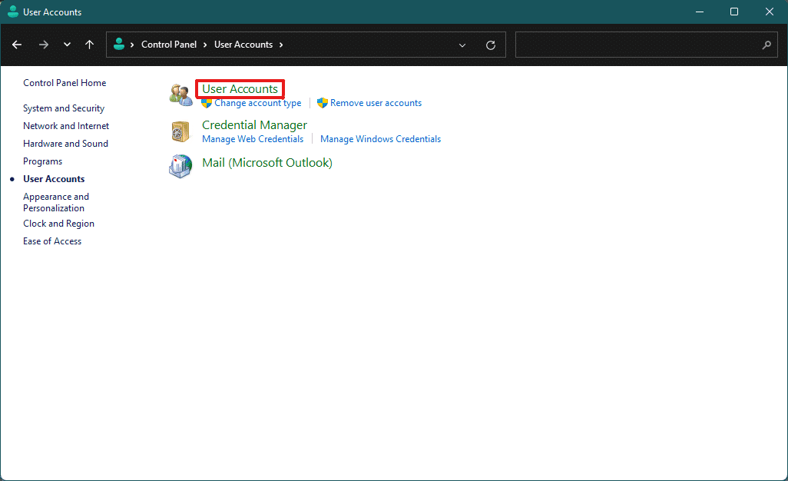The height and width of the screenshot is (481, 788).
Task: Expand chevron after Control Panel breadcrumb
Action: [205, 45]
